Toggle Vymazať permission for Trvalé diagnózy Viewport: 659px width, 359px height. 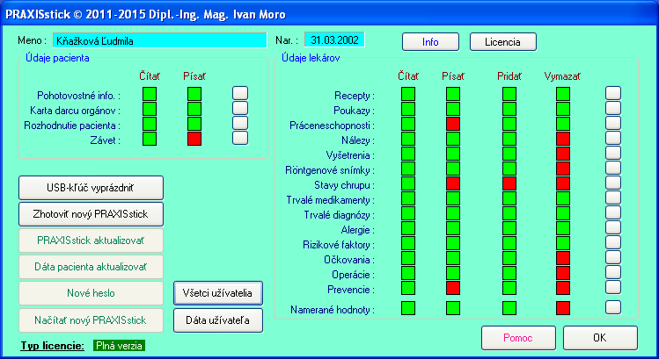coord(563,213)
